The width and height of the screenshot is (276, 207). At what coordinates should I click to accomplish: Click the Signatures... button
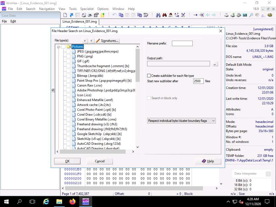coord(107,41)
